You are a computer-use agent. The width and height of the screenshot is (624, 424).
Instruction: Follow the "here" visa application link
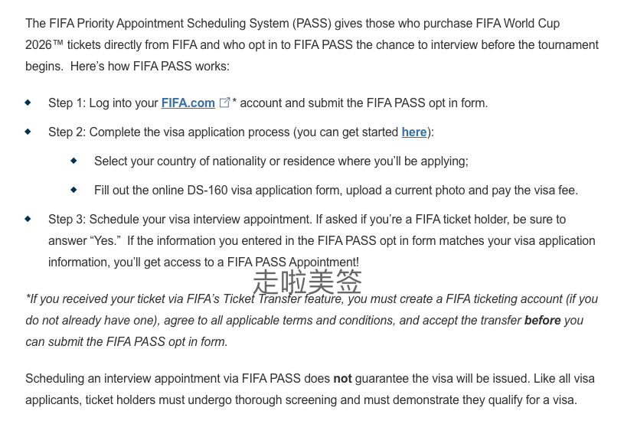click(x=413, y=132)
